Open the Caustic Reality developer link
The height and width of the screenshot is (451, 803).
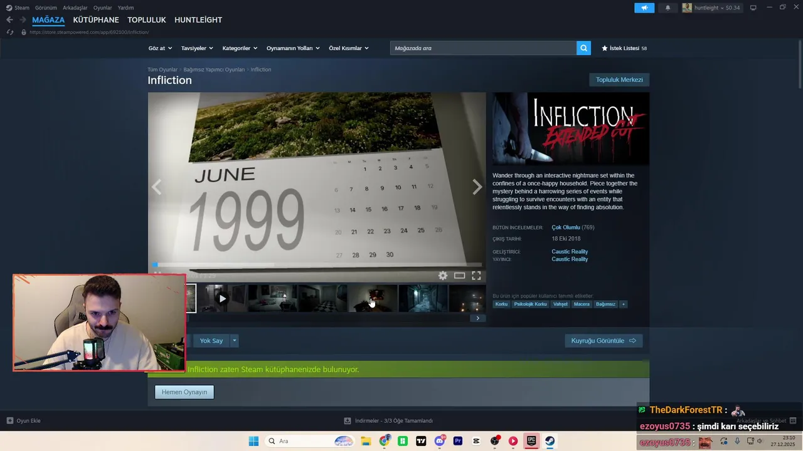(570, 252)
